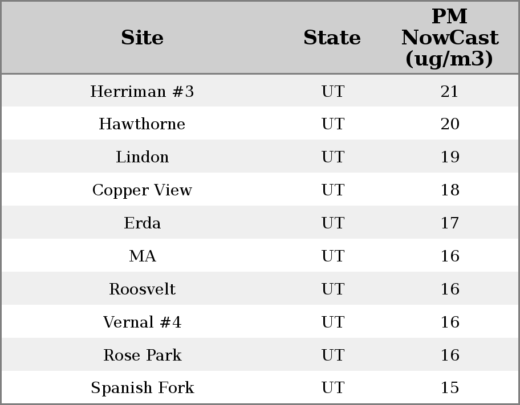Click the State column header
Viewport: 520px width, 405px height.
[332, 38]
